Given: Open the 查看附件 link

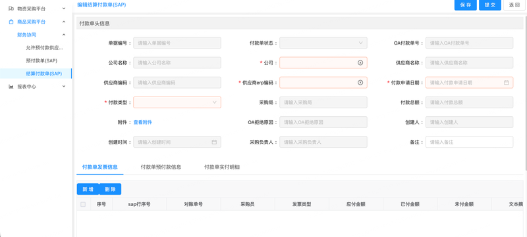Looking at the screenshot, I should 143,123.
